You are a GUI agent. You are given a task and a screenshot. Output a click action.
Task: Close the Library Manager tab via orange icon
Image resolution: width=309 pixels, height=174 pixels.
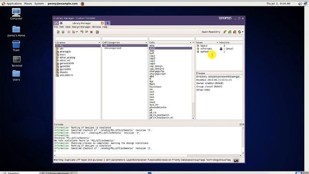pos(102,23)
